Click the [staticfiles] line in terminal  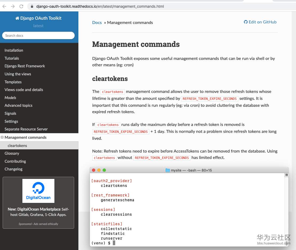[107, 224]
